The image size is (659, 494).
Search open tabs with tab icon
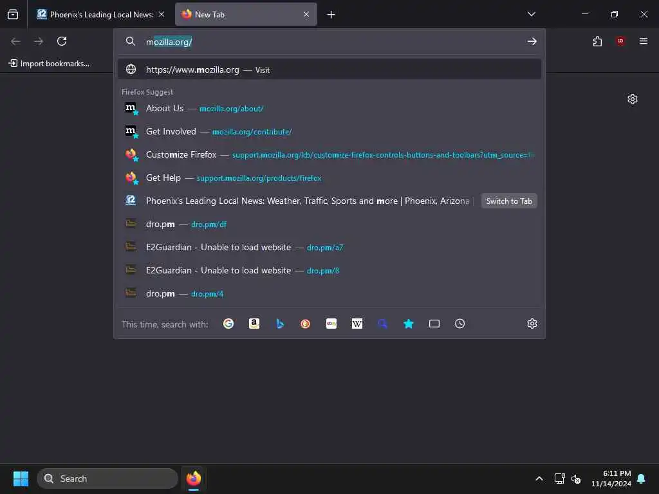coord(434,324)
